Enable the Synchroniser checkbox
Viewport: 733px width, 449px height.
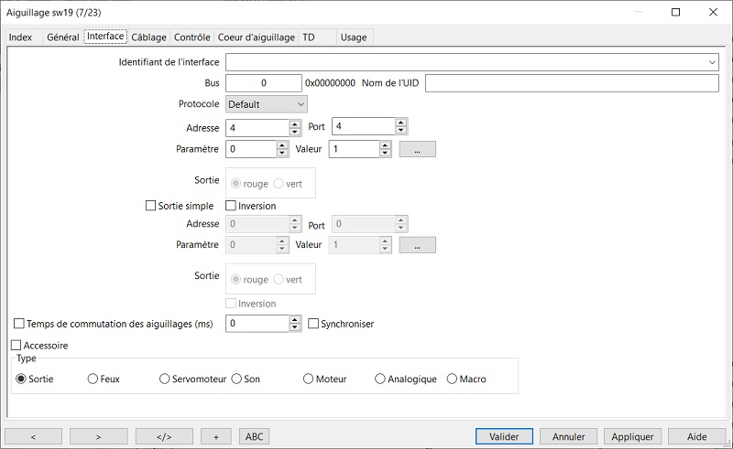(x=313, y=324)
